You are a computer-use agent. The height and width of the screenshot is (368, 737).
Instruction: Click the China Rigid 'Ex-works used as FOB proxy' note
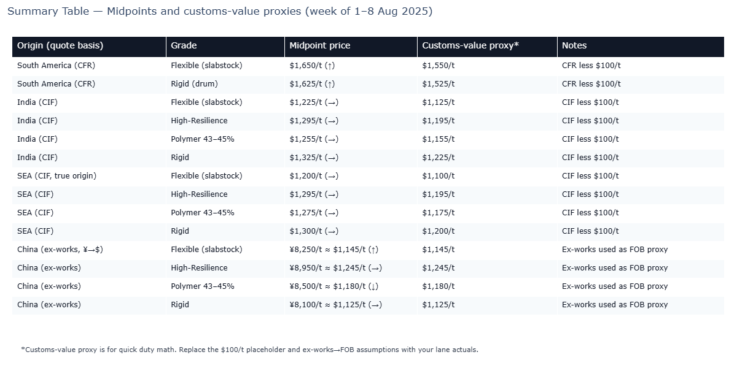615,305
